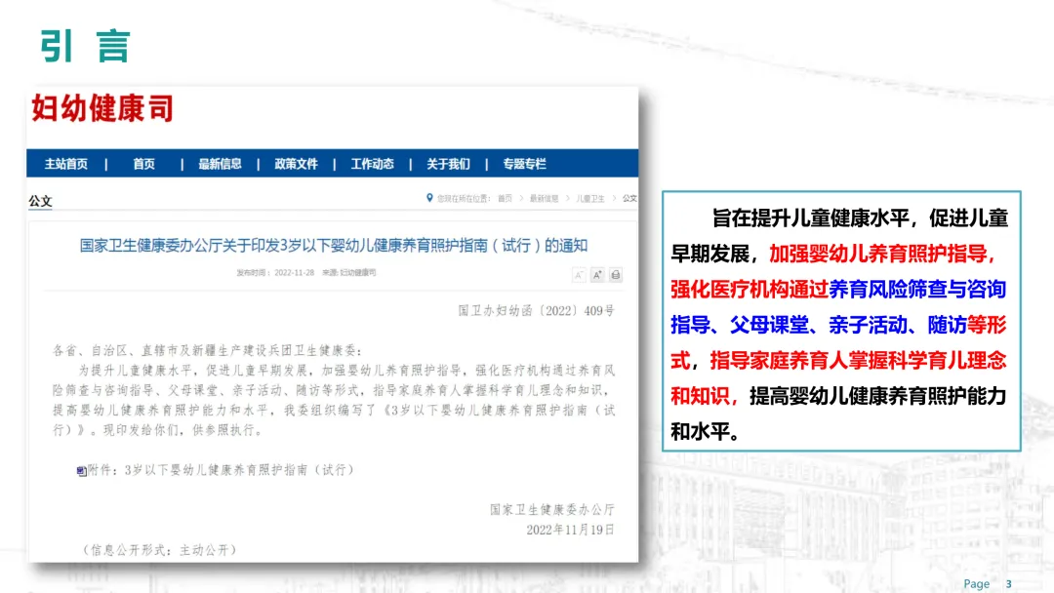The image size is (1054, 593).
Task: Open 专题专栏 navigation item
Action: click(524, 164)
